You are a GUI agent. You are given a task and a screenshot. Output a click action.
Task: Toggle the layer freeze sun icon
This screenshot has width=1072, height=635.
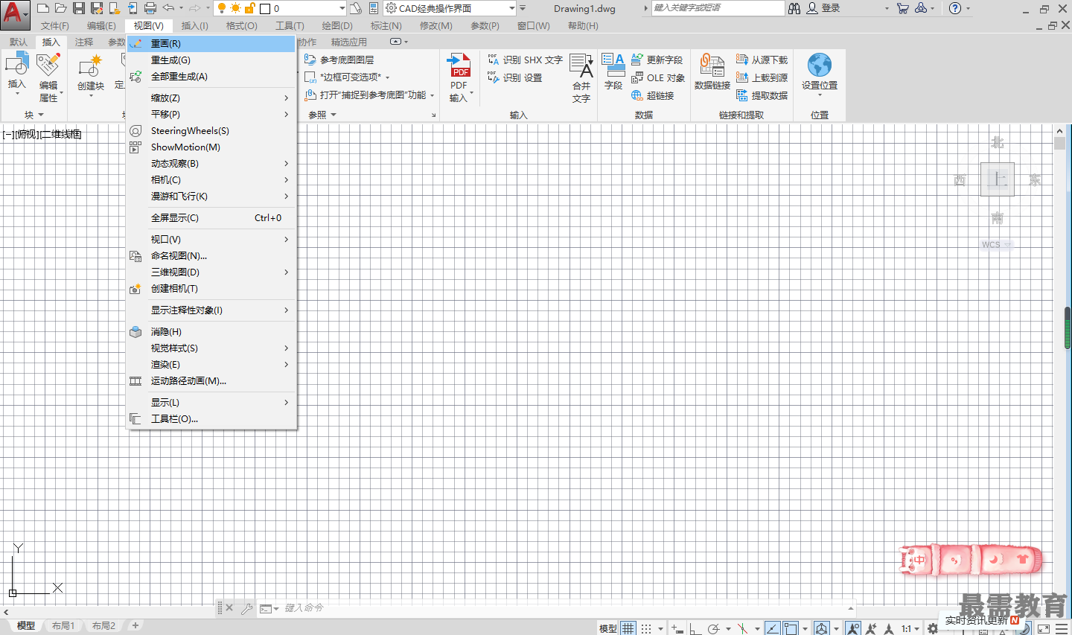coord(235,8)
